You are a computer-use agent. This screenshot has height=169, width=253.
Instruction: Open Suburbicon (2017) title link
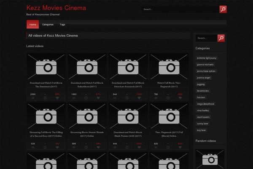(x=87, y=85)
